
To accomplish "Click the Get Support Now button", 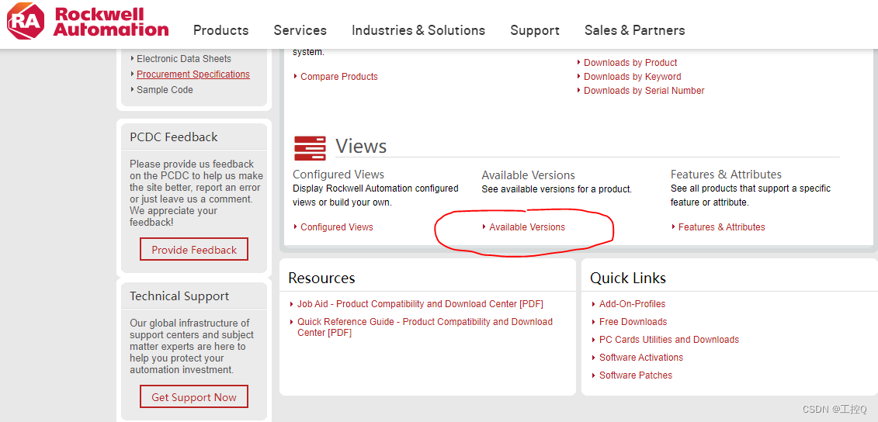I will click(194, 397).
